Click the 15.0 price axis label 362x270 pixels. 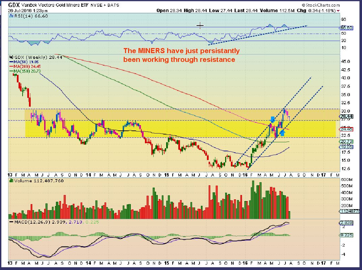345,160
